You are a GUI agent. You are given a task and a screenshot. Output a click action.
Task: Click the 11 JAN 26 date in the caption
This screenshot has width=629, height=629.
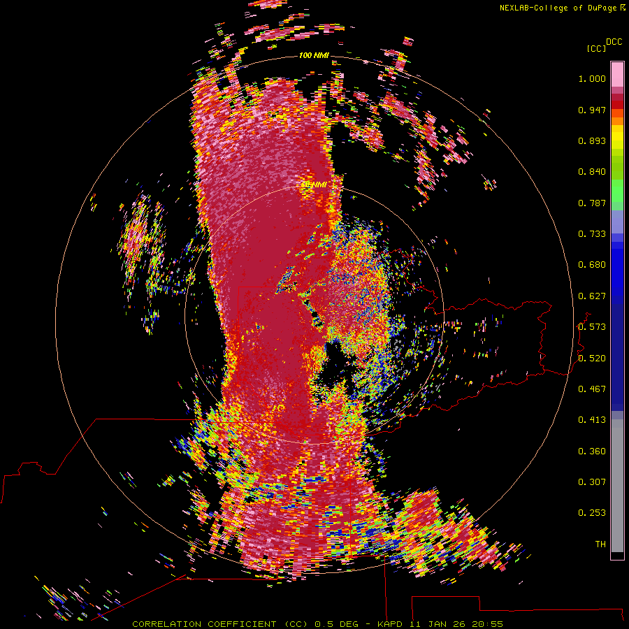[x=437, y=624]
